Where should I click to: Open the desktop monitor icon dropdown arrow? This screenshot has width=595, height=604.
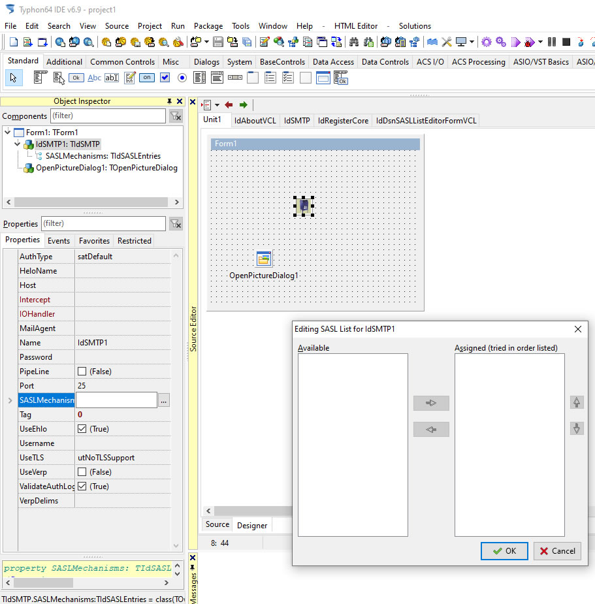tap(472, 42)
